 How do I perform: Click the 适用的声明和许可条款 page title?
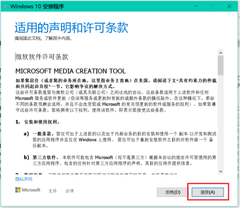[x=71, y=28]
